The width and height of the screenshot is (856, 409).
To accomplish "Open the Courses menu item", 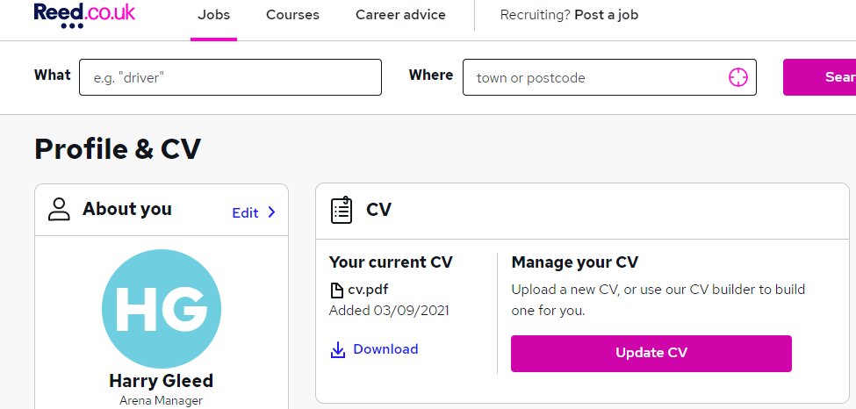I will click(292, 15).
